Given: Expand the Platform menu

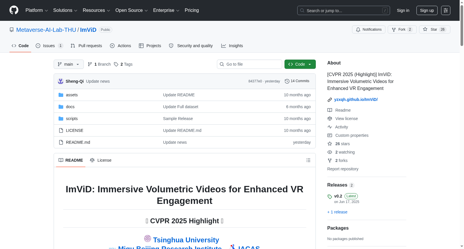Looking at the screenshot, I should [x=37, y=10].
